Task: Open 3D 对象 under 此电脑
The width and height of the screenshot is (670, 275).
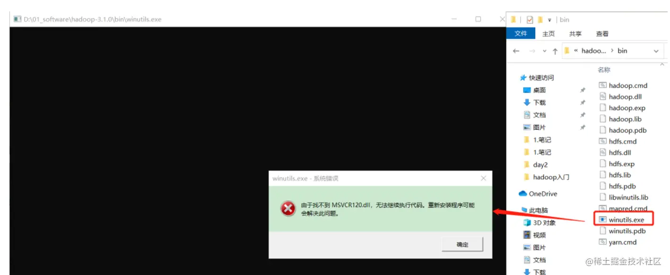Action: 544,222
